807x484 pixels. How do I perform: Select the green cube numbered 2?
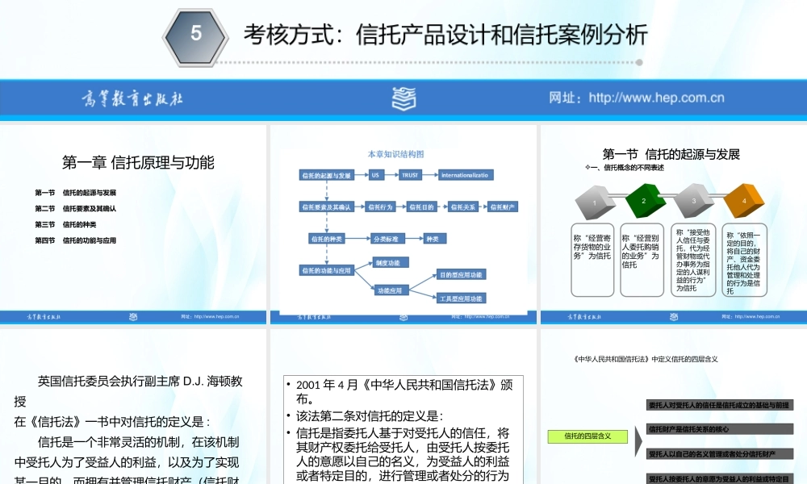642,200
